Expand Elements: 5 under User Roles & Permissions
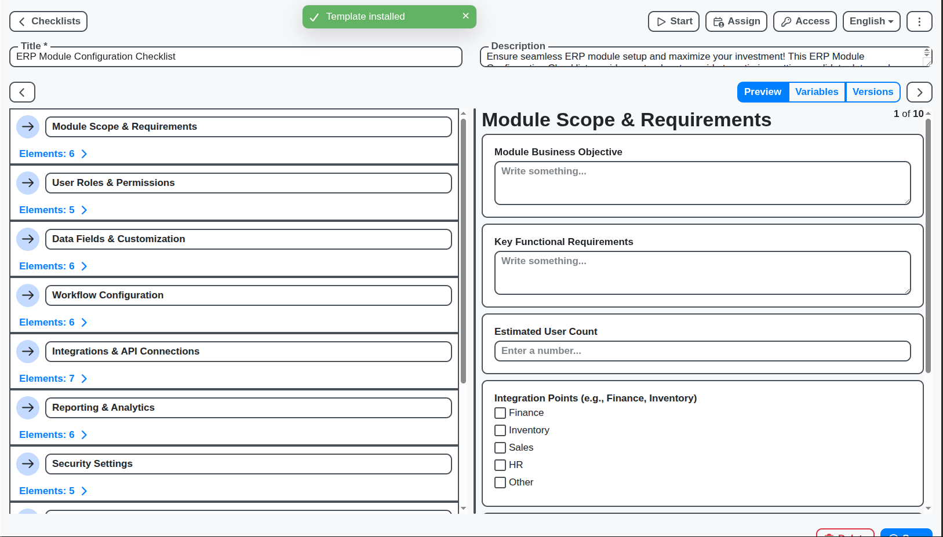The height and width of the screenshot is (537, 943). pyautogui.click(x=53, y=210)
